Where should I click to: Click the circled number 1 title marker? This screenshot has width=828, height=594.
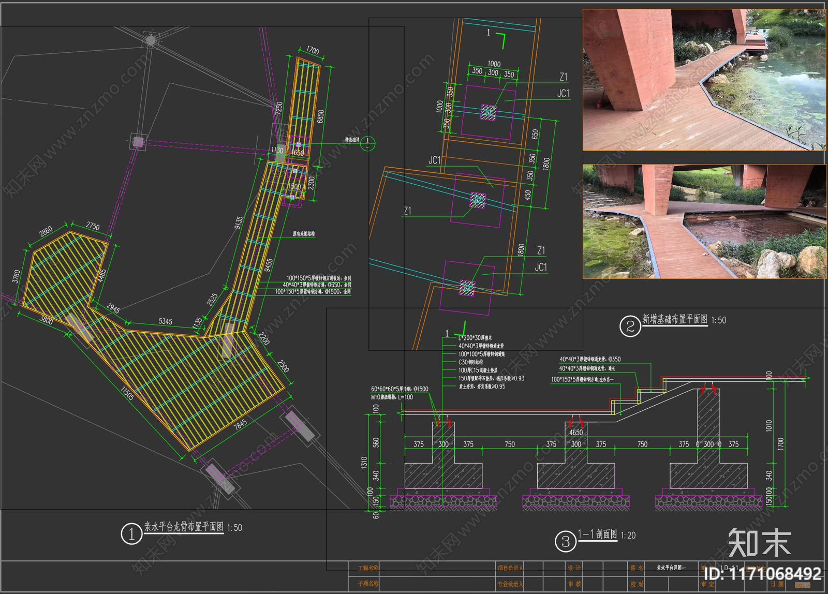coord(131,533)
